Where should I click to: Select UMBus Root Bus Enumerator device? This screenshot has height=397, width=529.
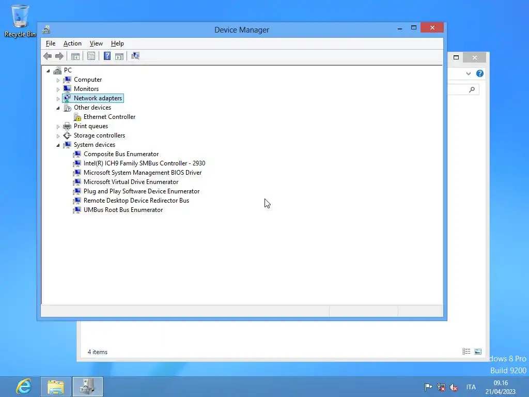(123, 210)
